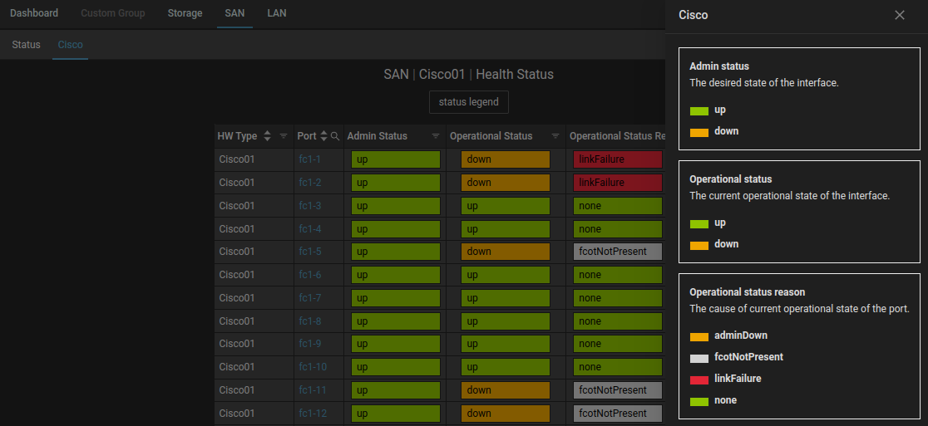928x426 pixels.
Task: Switch to the Storage tab
Action: (185, 13)
